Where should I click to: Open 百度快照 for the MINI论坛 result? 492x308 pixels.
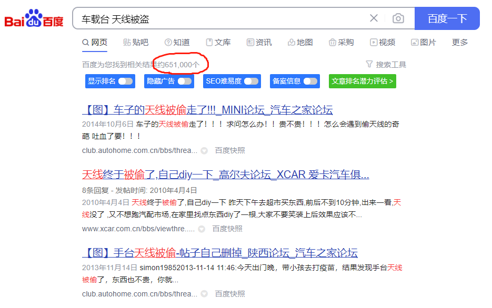tap(230, 150)
